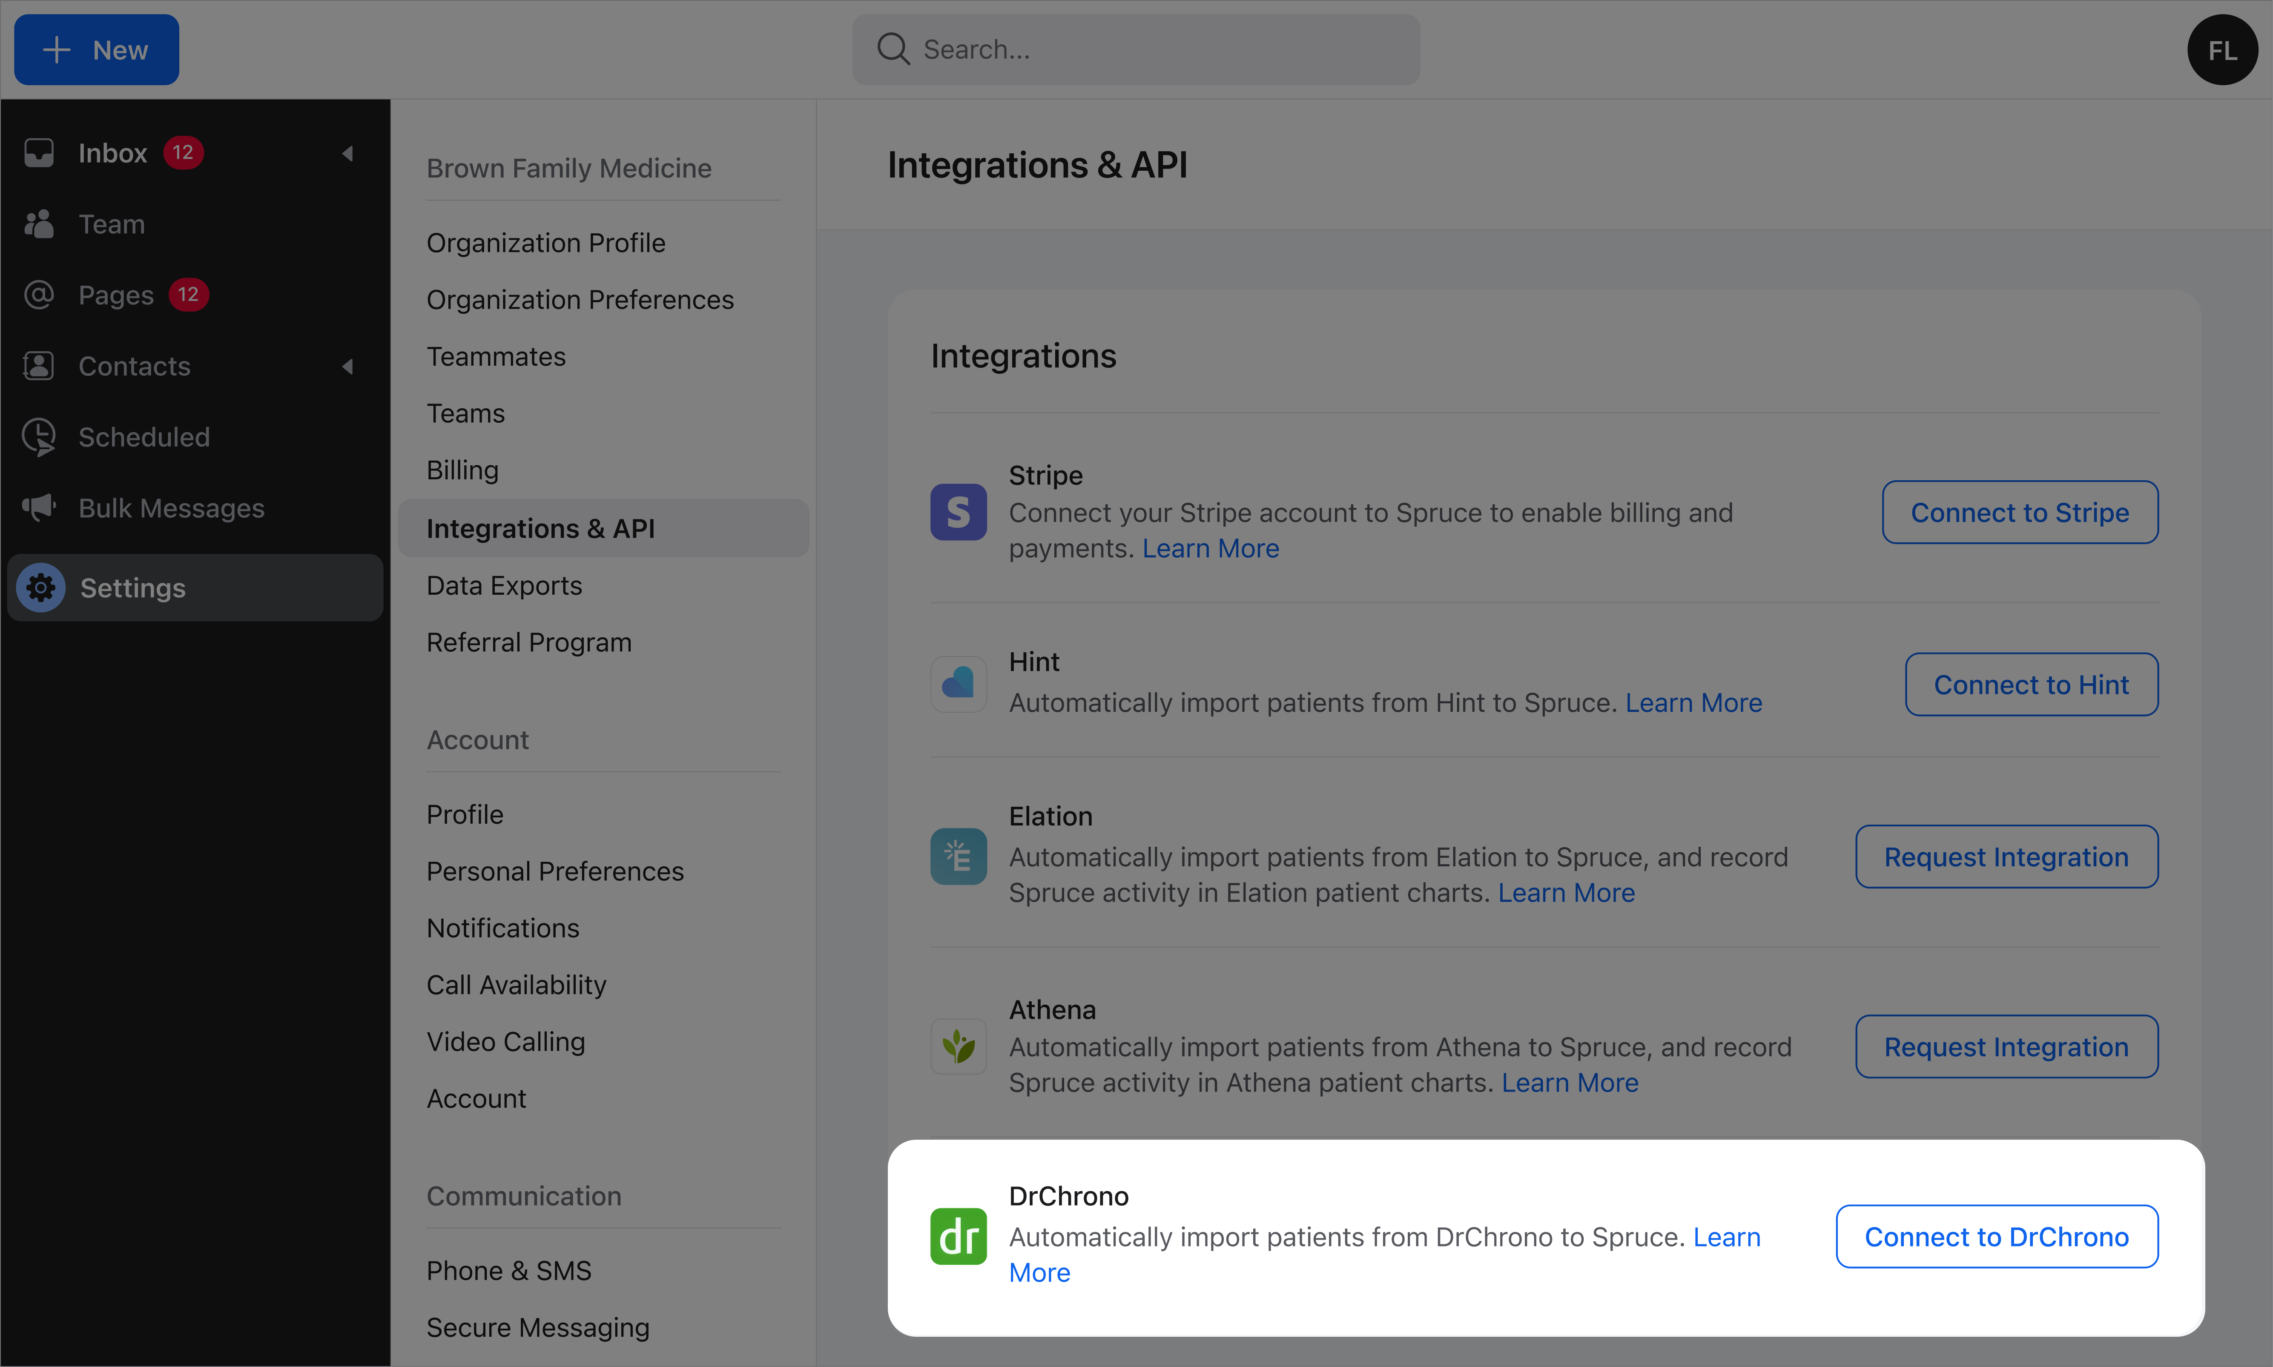Open Inbox in sidebar
The image size is (2273, 1367).
195,153
